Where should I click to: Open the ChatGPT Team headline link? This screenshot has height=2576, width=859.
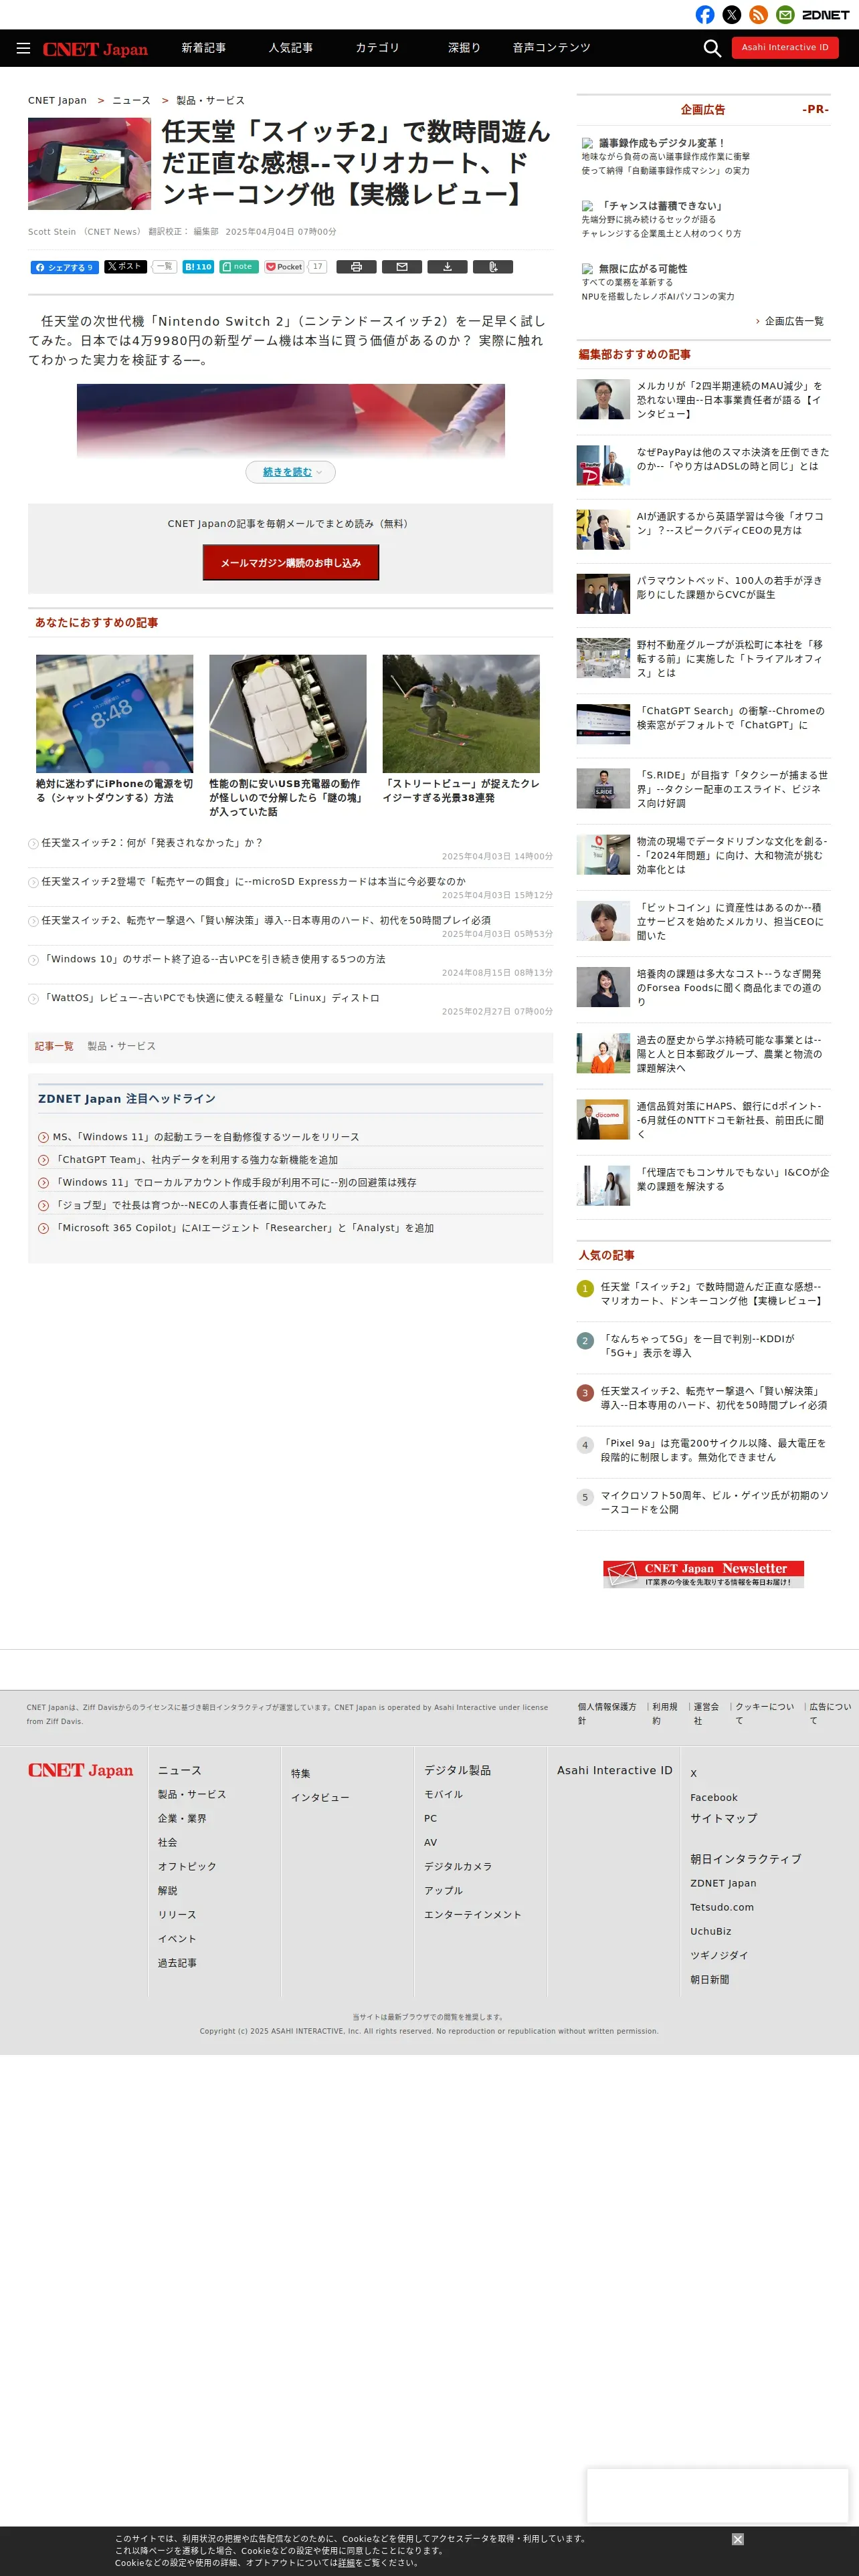pos(195,1160)
